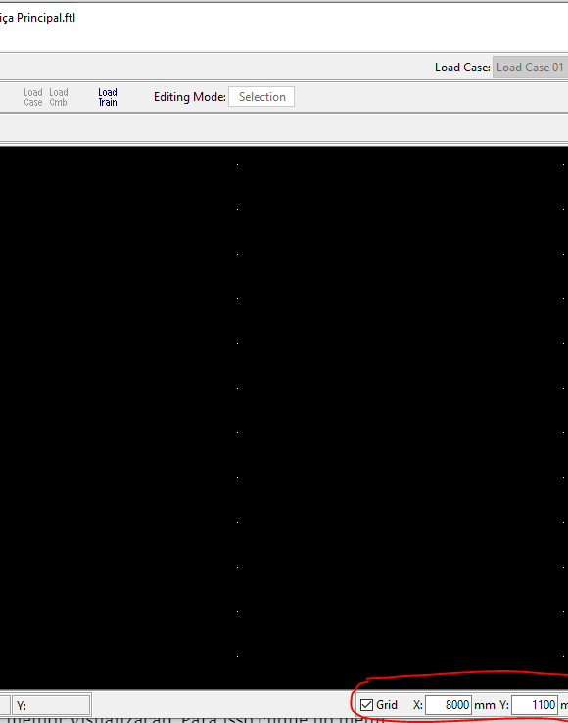This screenshot has width=568, height=723.
Task: Open the Load Train tool
Action: pos(108,97)
